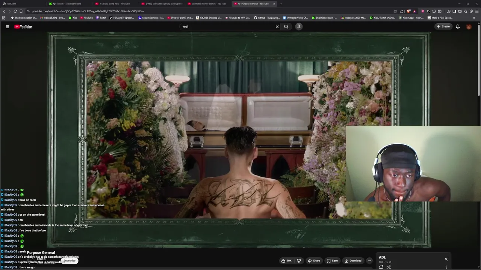Open the Gmail Inbox bookmark

52,18
